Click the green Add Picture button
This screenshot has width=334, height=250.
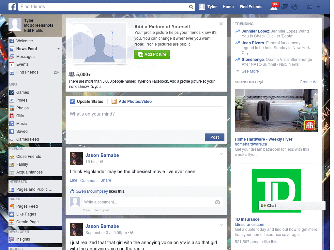[x=152, y=54]
